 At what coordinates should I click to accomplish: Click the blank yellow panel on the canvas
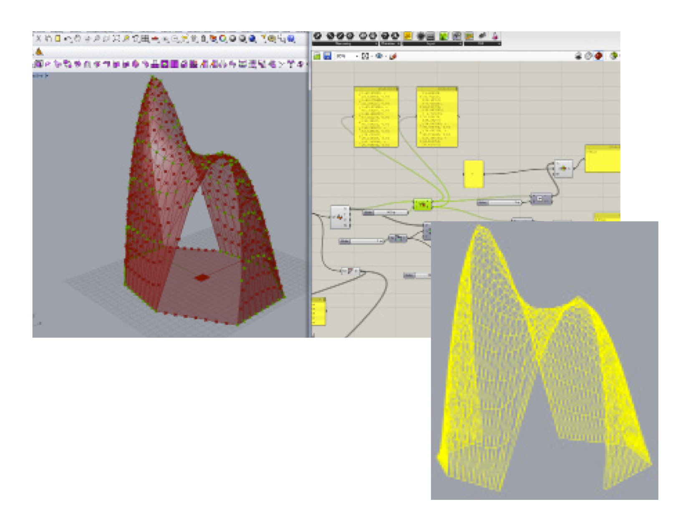coord(474,174)
